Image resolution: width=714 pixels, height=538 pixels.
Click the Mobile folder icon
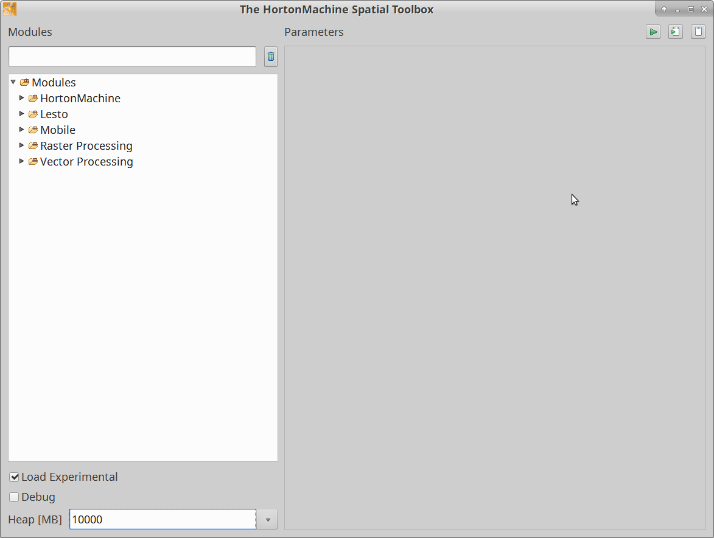tap(33, 130)
